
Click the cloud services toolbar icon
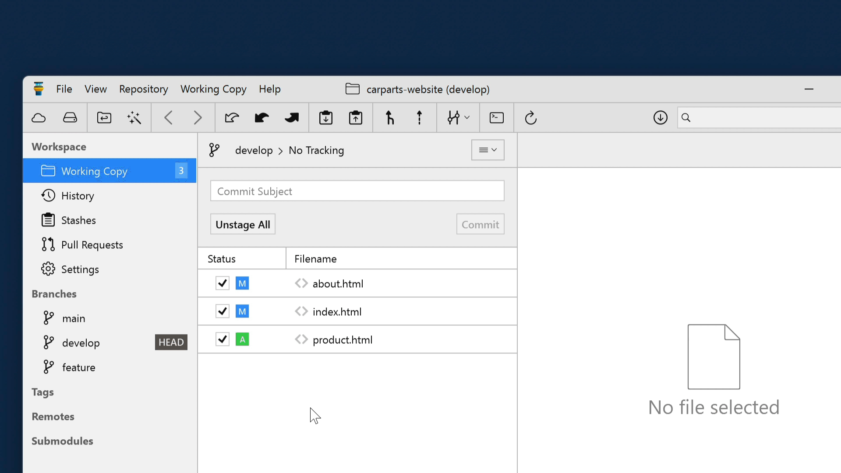(x=39, y=118)
